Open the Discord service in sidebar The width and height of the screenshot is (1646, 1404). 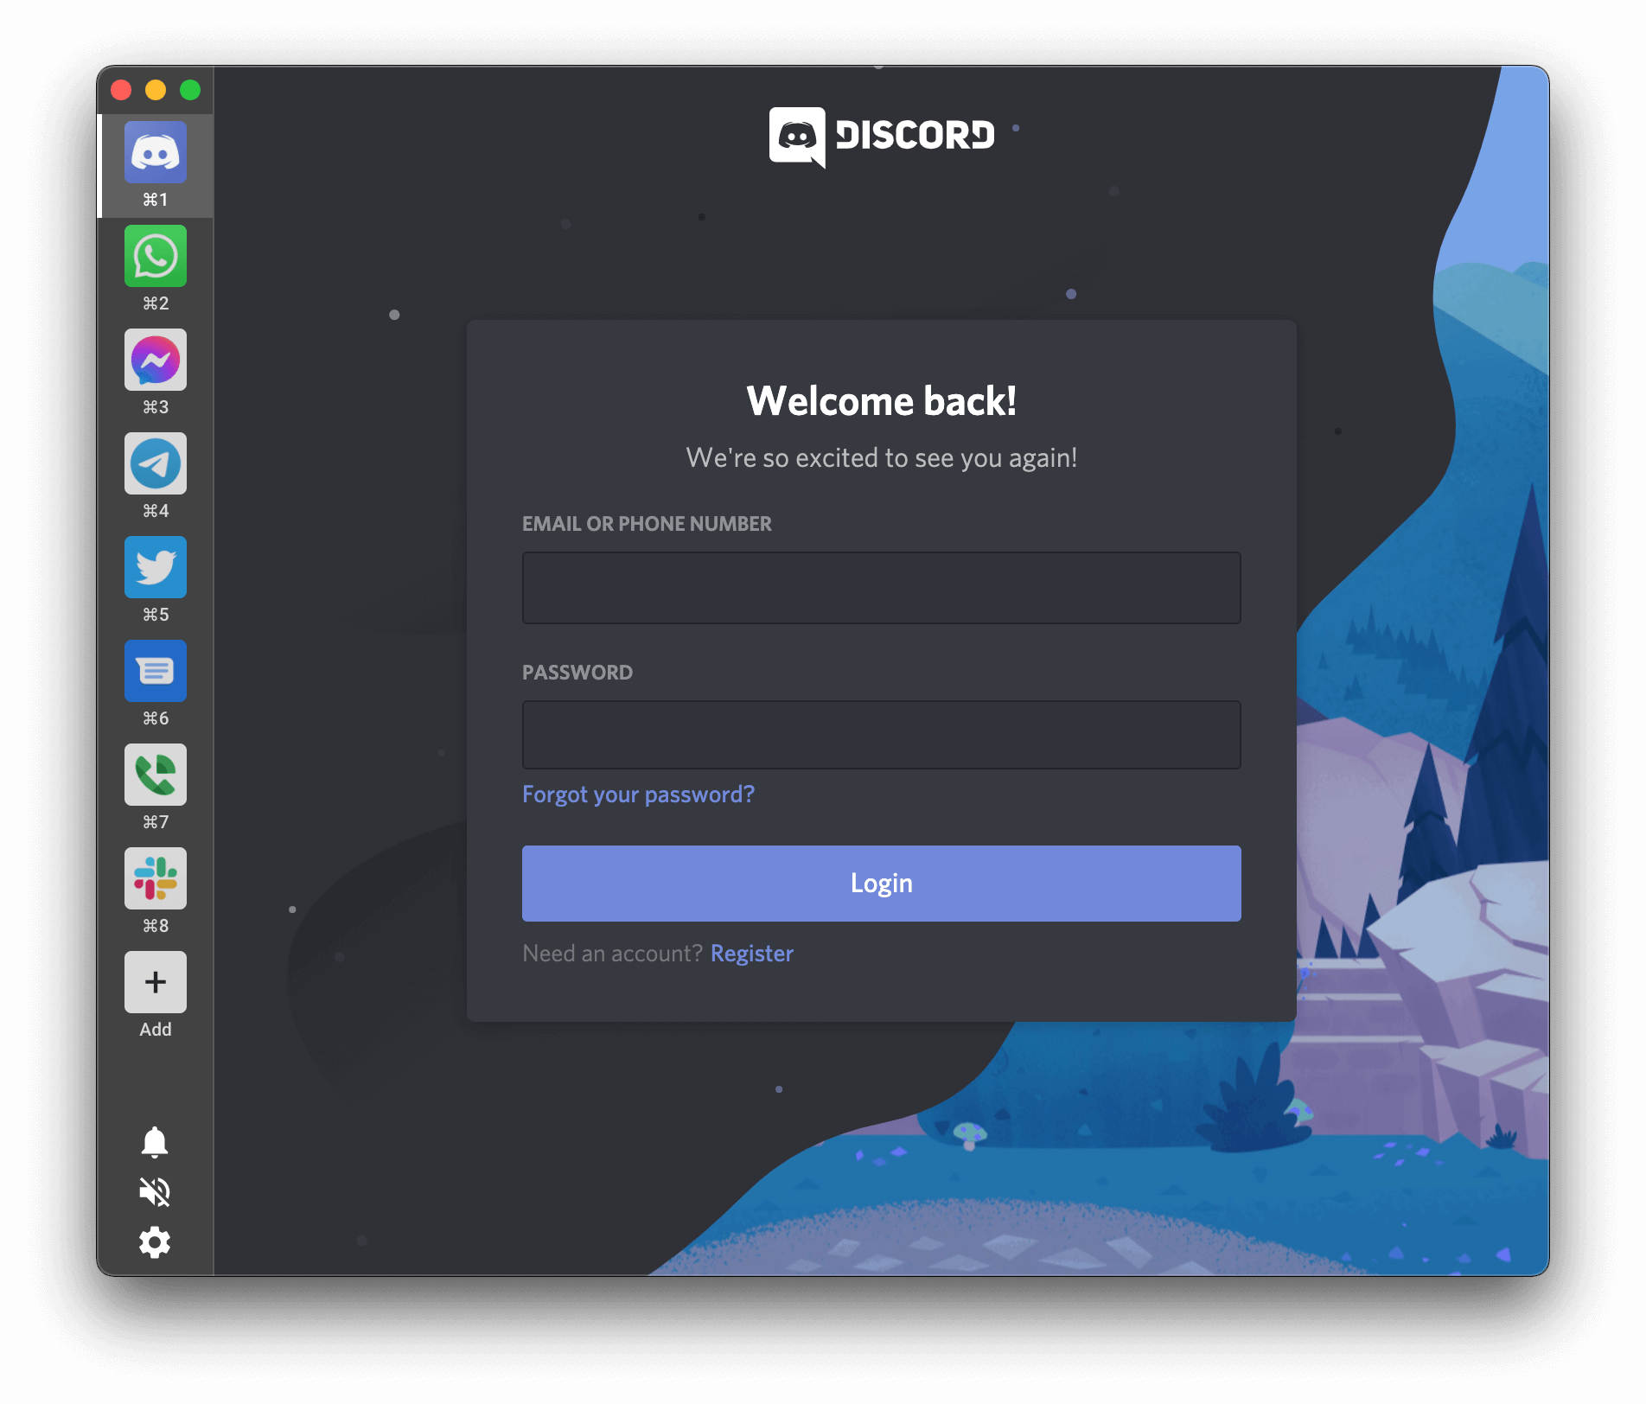[x=156, y=153]
